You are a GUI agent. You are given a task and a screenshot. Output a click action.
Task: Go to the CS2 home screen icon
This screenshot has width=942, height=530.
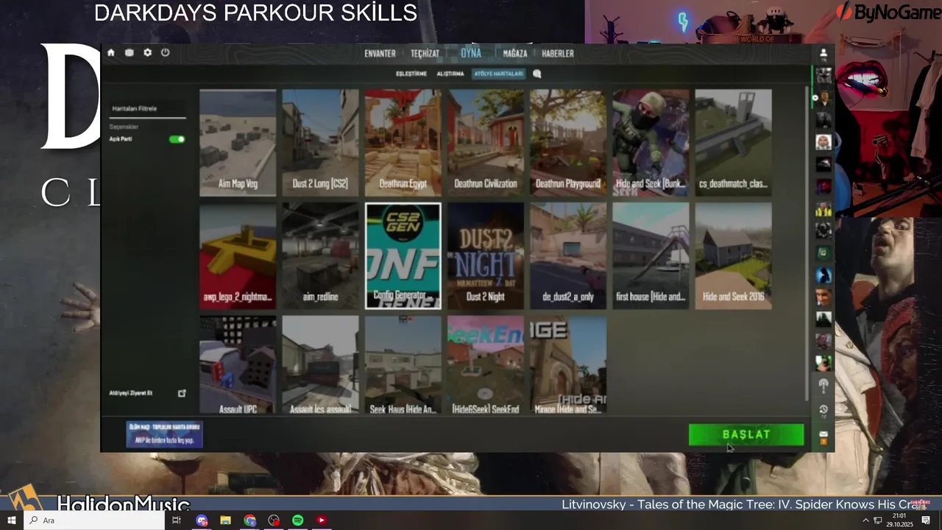point(110,53)
